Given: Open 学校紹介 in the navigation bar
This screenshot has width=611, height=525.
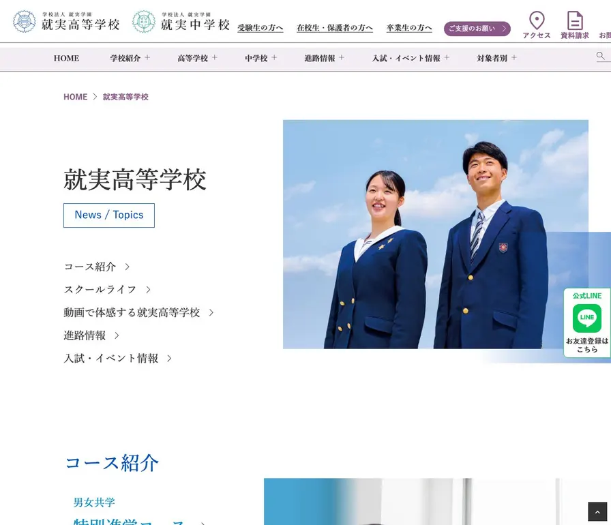Looking at the screenshot, I should coord(125,58).
